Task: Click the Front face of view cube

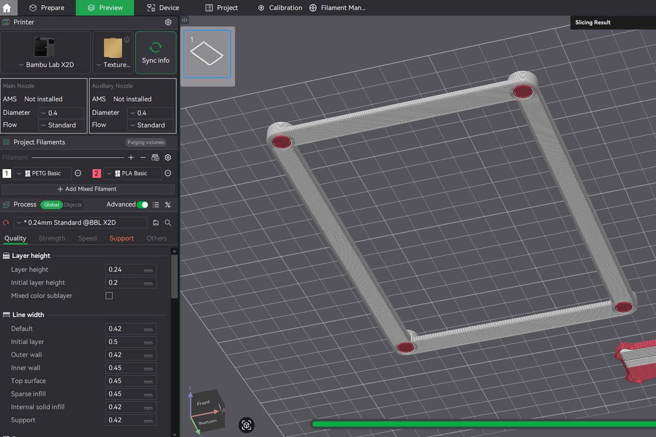Action: point(204,403)
